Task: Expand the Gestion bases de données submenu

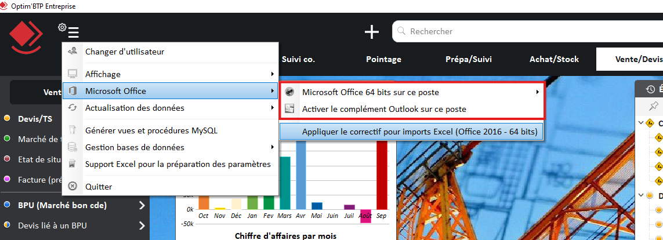Action: pos(272,147)
